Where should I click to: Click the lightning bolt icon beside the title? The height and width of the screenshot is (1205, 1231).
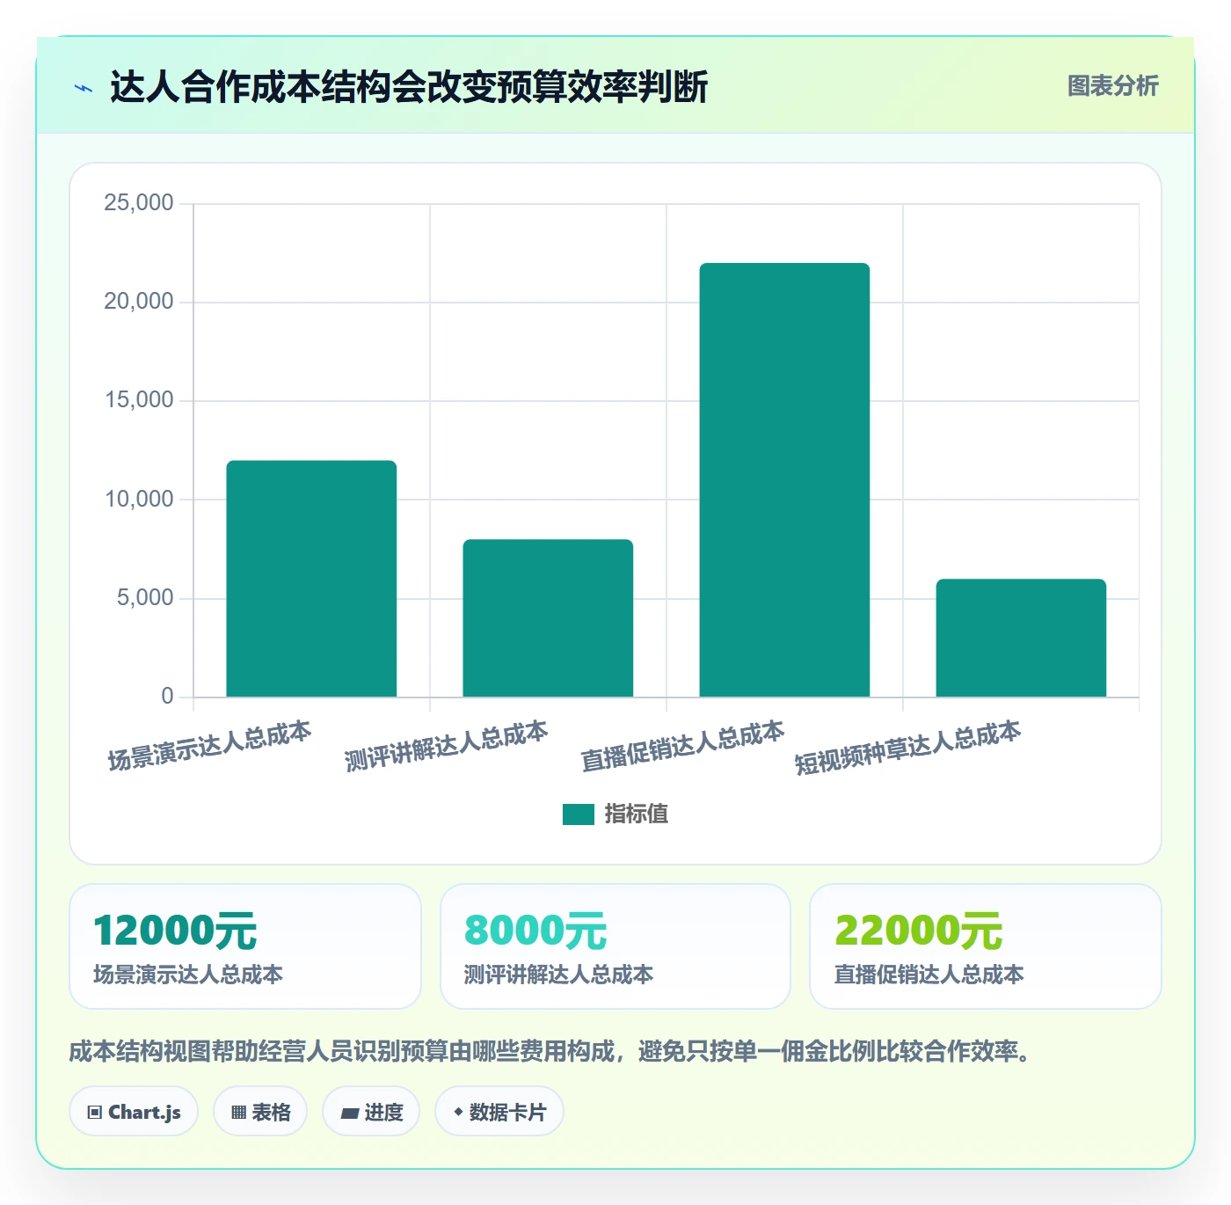tap(84, 88)
